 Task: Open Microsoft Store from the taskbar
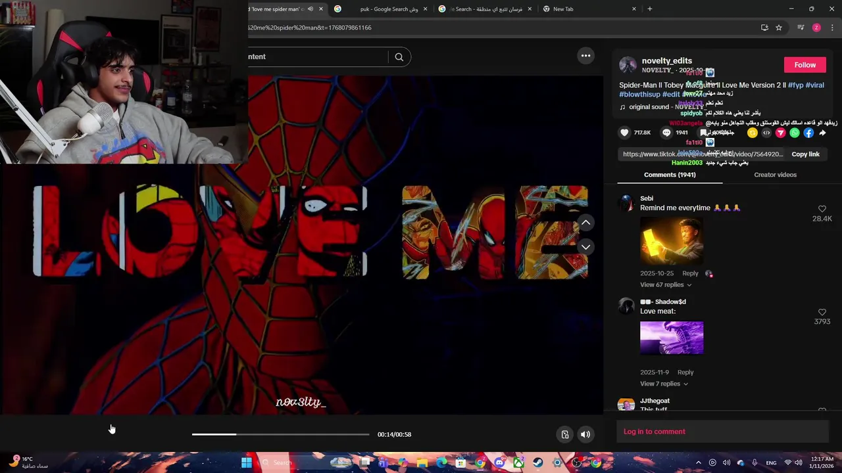click(460, 462)
